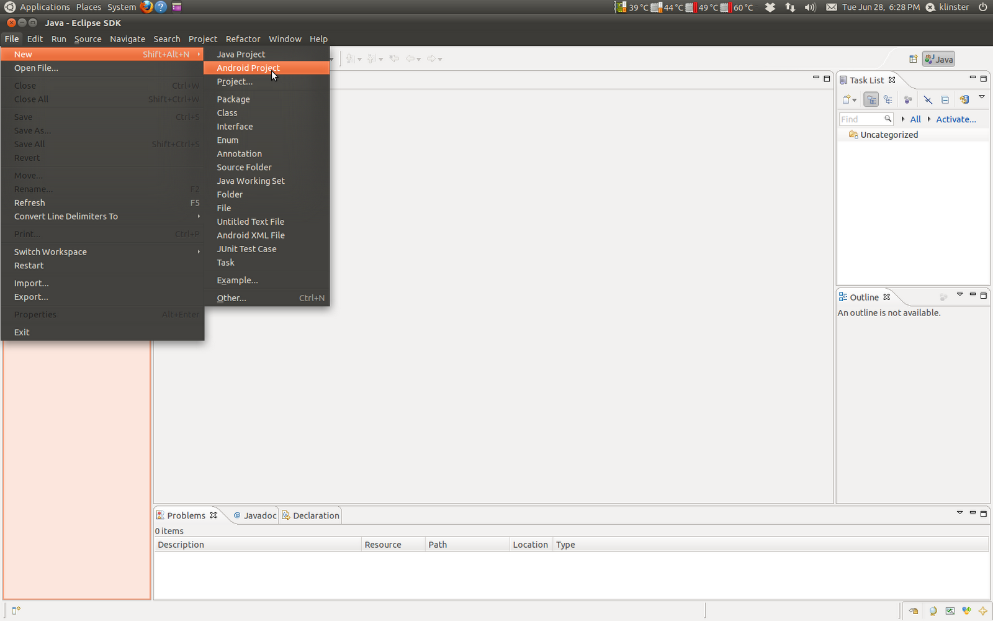Open the Window menu

pyautogui.click(x=285, y=39)
